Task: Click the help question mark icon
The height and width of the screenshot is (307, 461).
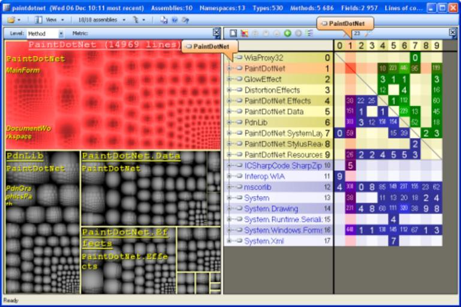Action: pyautogui.click(x=185, y=20)
